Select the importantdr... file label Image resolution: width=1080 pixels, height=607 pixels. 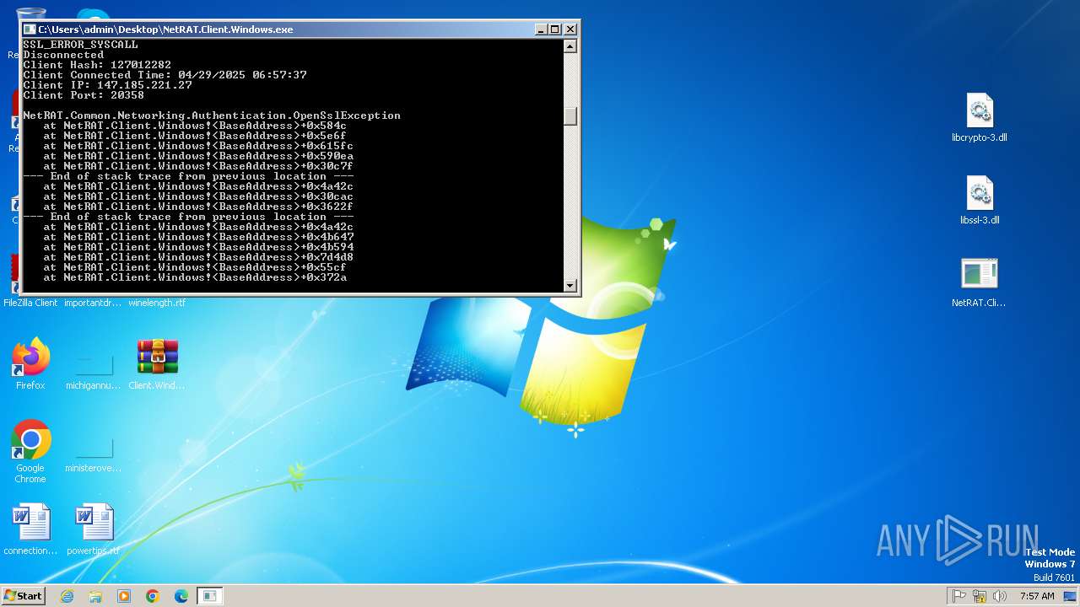(94, 303)
